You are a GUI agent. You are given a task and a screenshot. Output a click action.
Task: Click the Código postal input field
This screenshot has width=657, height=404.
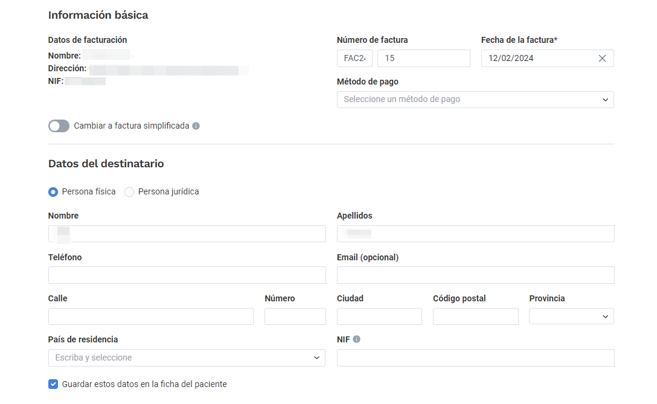(475, 316)
